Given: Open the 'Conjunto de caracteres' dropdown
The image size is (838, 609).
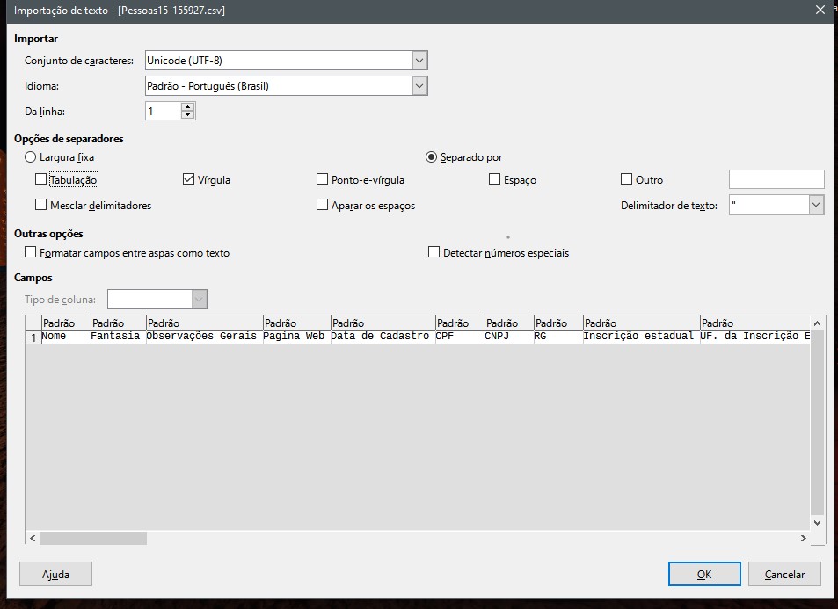Looking at the screenshot, I should coord(419,60).
